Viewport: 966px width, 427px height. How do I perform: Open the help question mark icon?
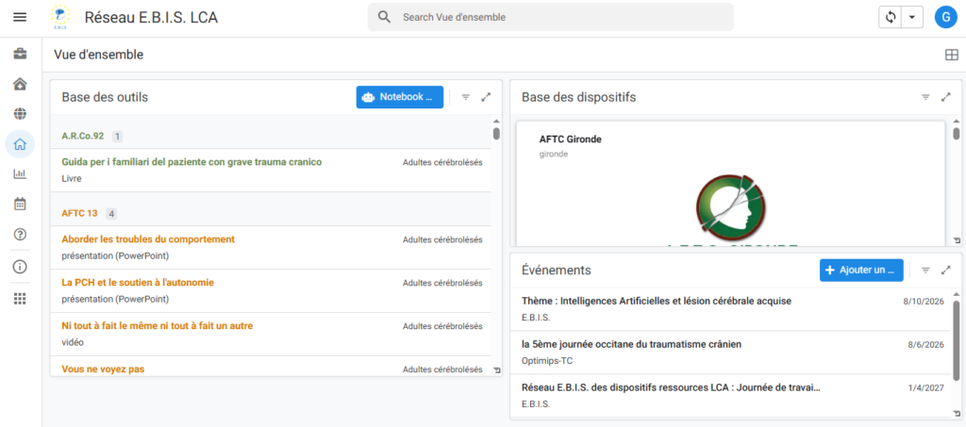[x=20, y=234]
